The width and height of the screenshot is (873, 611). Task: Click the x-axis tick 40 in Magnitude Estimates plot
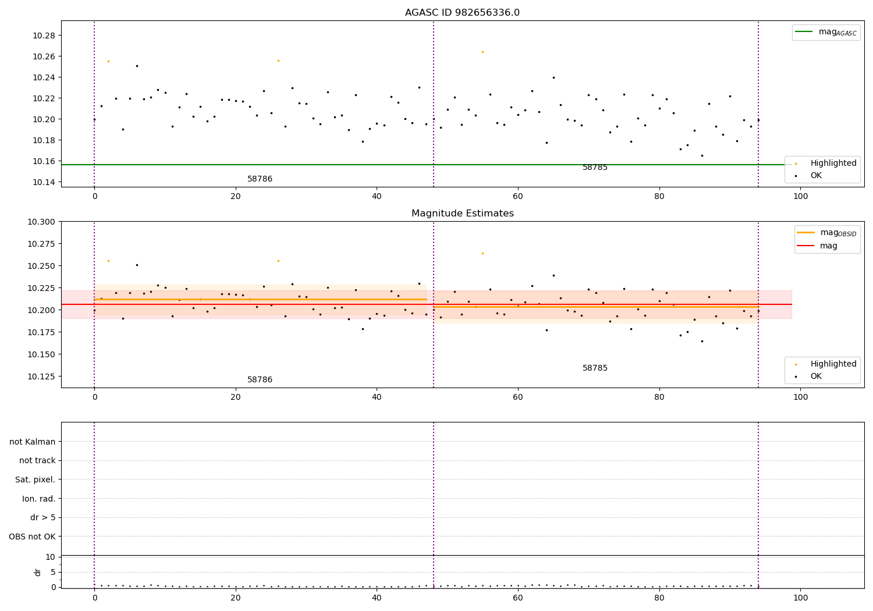point(377,397)
